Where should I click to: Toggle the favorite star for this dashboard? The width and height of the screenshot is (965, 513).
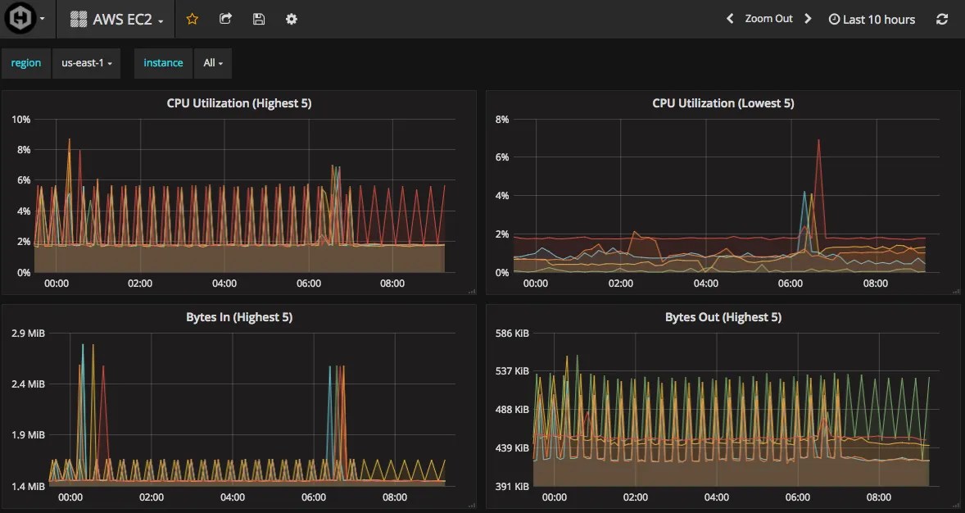(x=192, y=18)
